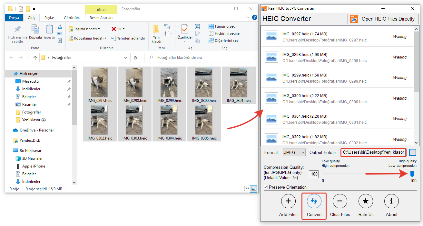This screenshot has height=226, width=423.
Task: Toggle the Preserve Orientation checkbox
Action: [x=266, y=187]
